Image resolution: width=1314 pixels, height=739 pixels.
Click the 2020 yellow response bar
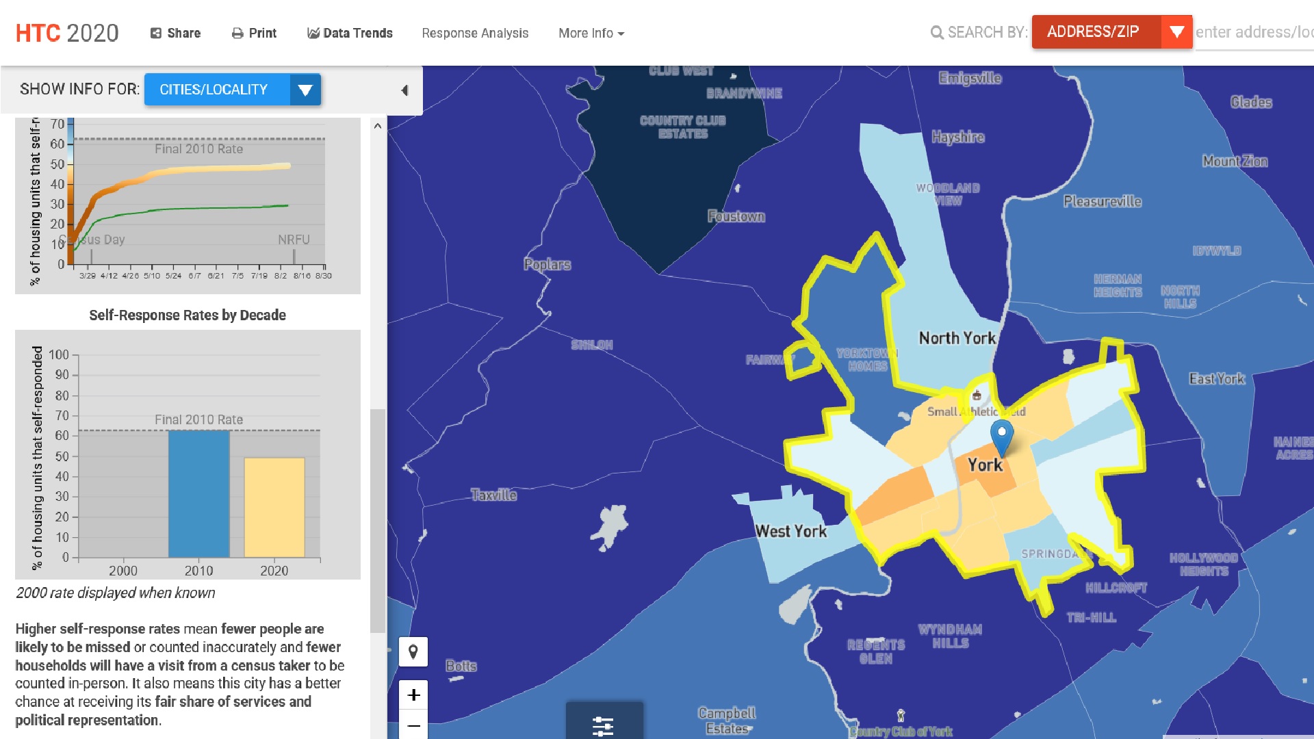(x=274, y=507)
